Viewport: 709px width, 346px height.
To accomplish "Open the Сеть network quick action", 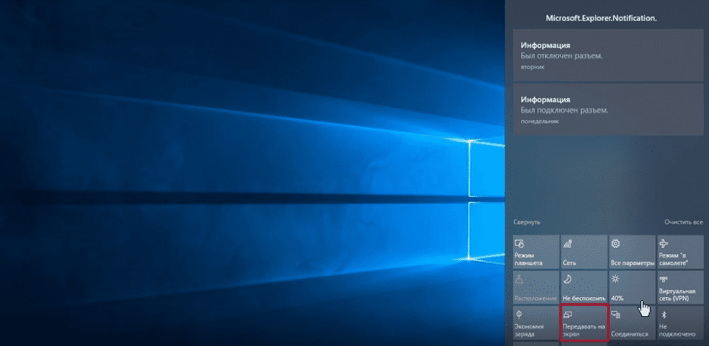I will coord(583,251).
